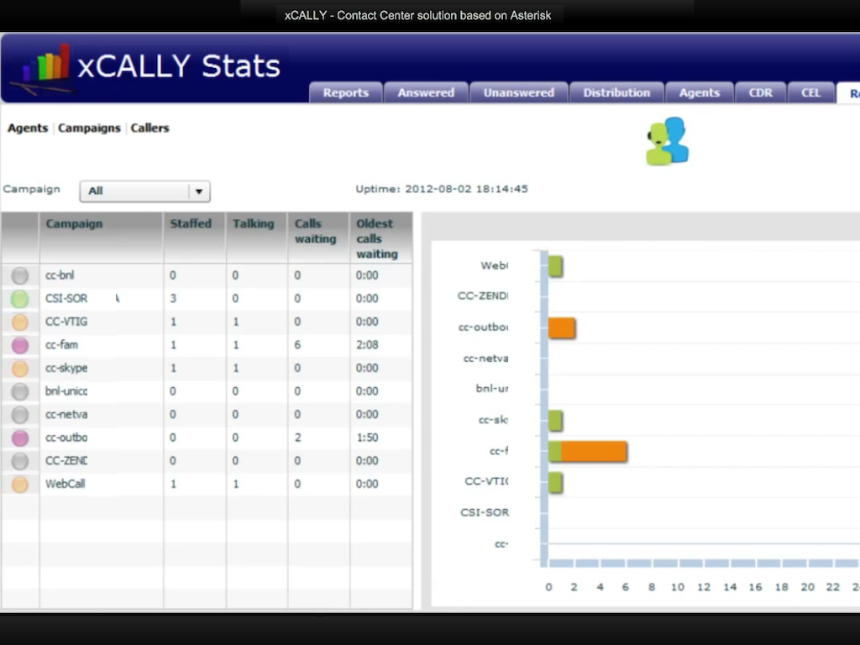Click the gray status icon for cc-bnl

20,275
